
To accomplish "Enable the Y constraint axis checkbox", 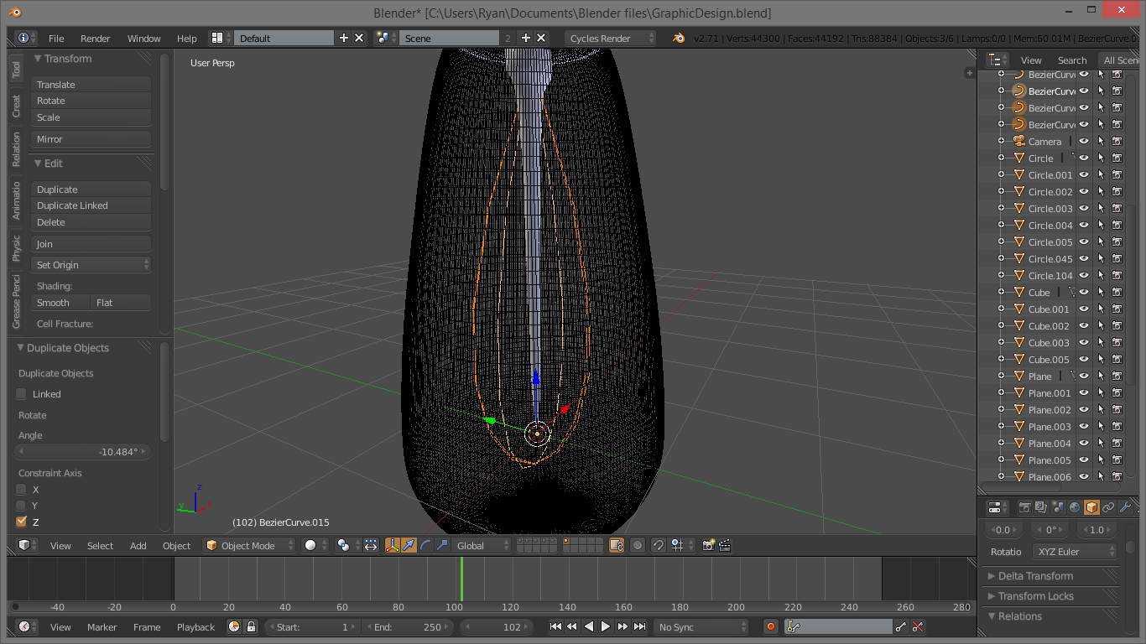I will point(22,505).
